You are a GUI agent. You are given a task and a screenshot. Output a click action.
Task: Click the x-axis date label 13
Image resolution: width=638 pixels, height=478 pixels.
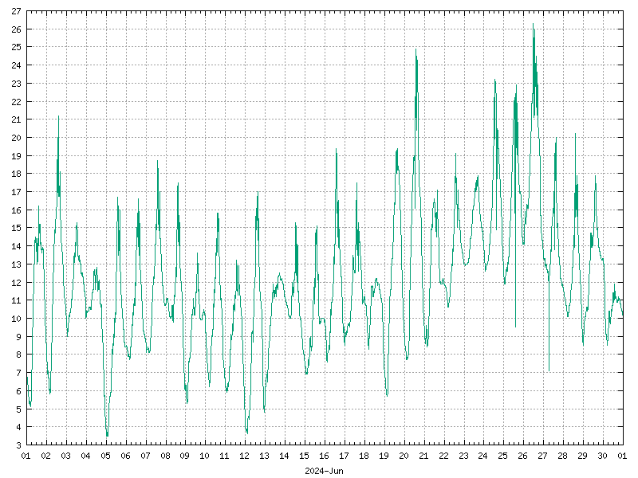click(x=265, y=456)
